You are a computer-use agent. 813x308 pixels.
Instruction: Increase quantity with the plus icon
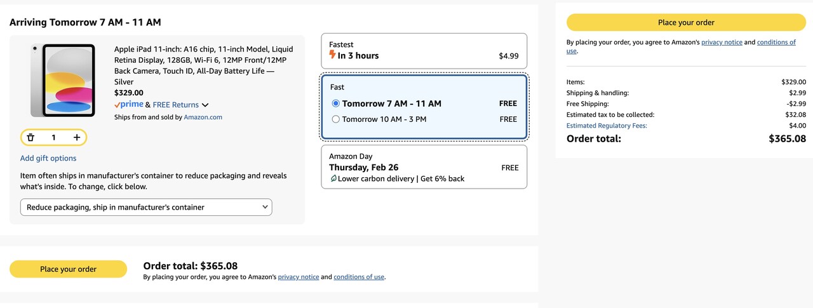[77, 138]
